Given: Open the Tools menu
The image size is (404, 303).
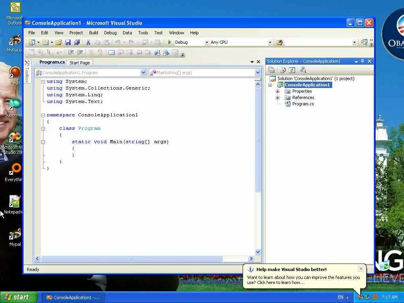Looking at the screenshot, I should pyautogui.click(x=143, y=33).
